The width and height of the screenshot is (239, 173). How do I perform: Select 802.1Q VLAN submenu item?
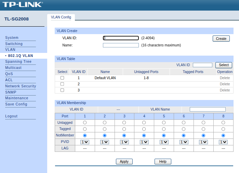pos(21,56)
